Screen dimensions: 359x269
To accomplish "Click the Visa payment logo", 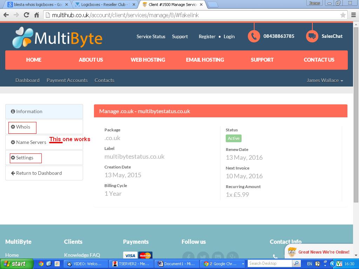I will click(130, 255).
